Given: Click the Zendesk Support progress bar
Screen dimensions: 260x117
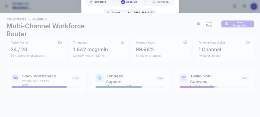Looking at the screenshot, I should click(130, 87).
